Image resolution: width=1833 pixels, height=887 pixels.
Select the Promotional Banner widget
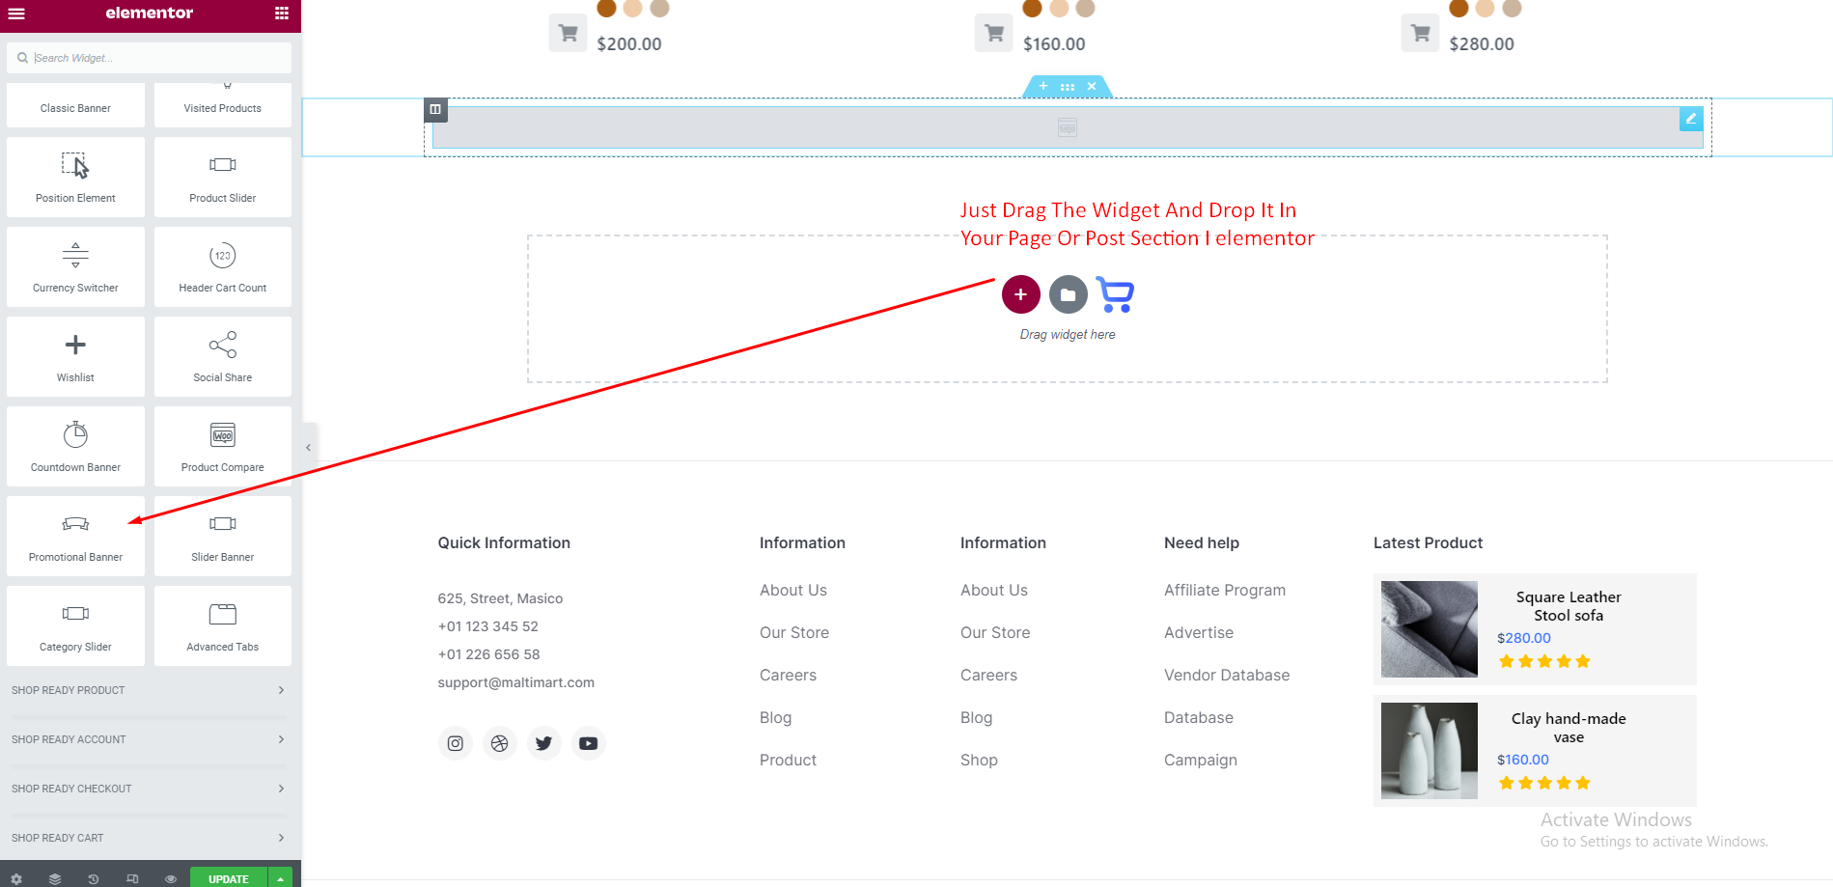pos(75,536)
